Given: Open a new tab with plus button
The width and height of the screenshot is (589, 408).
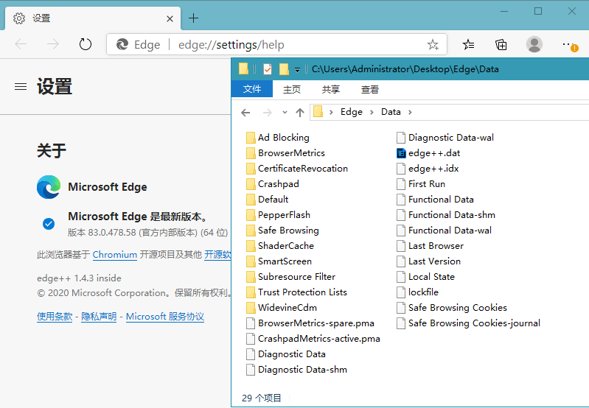Looking at the screenshot, I should coord(193,18).
